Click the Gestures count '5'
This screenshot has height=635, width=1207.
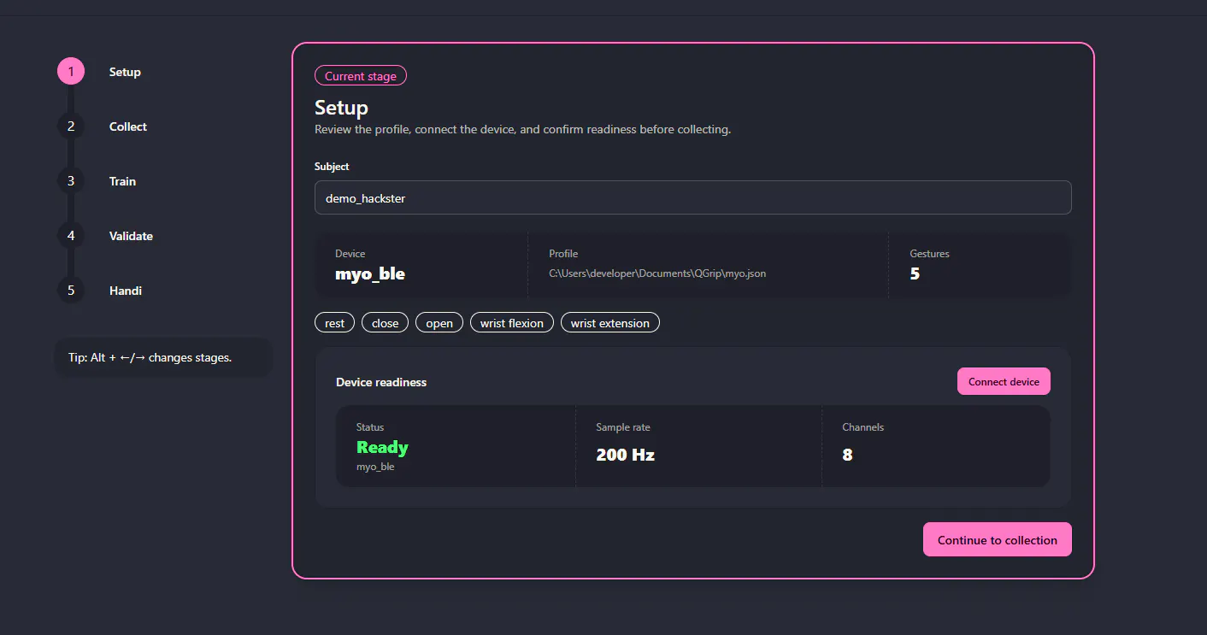[915, 274]
